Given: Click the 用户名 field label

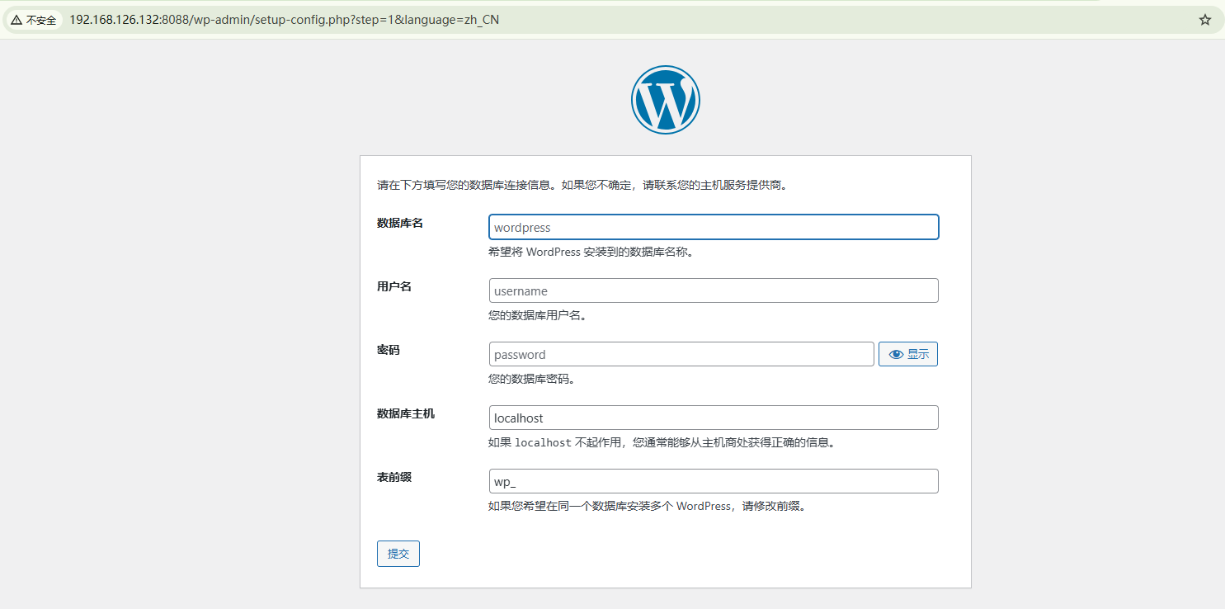Looking at the screenshot, I should tap(394, 286).
